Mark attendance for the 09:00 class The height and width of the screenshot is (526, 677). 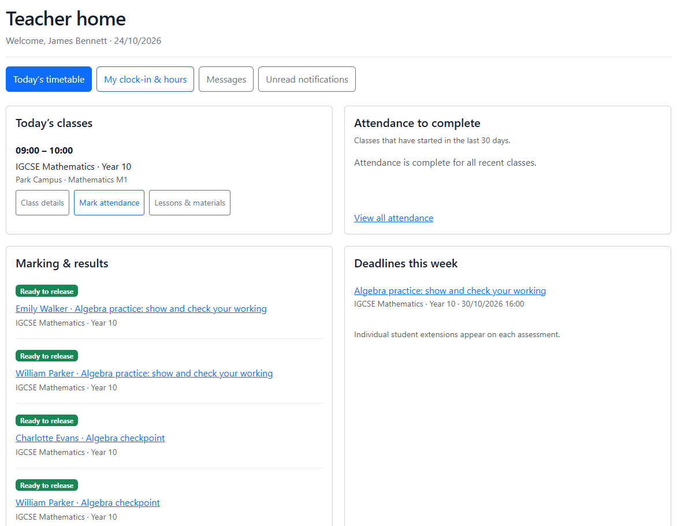(x=109, y=203)
